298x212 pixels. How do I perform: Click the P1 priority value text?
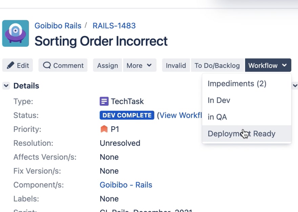pyautogui.click(x=115, y=129)
